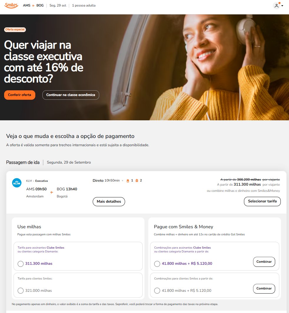Select the 311.300 milhas Clube Smiles fare

click(x=21, y=264)
